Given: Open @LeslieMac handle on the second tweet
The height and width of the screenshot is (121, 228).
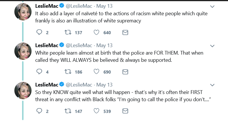Looking at the screenshot, I should (79, 45).
